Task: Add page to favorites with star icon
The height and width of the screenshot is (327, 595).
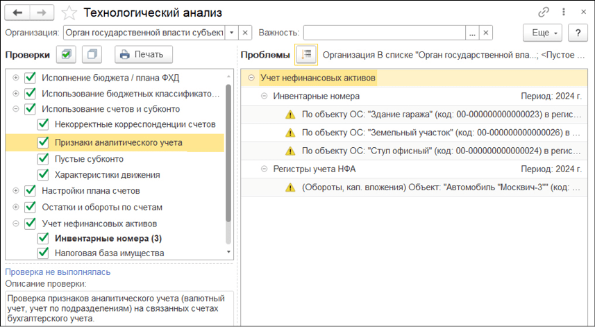Action: coord(69,12)
